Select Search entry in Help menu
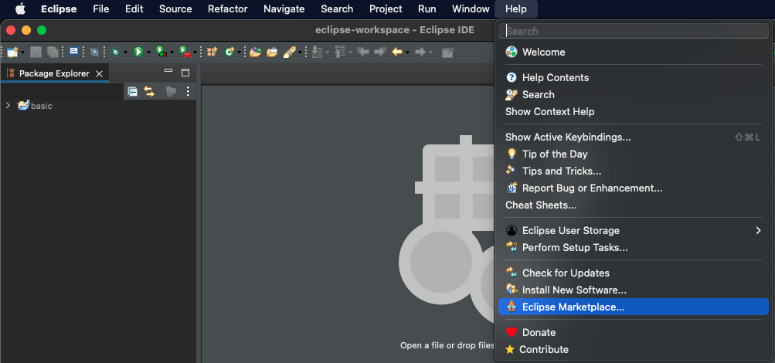Image resolution: width=775 pixels, height=363 pixels. coord(634,94)
